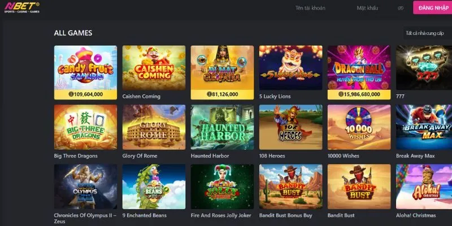
Task: Click the ĐĂNG NHẬP button
Action: 433,8
